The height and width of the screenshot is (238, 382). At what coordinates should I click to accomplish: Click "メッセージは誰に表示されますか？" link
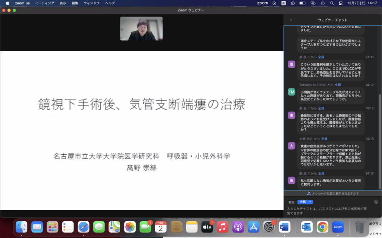tap(332, 193)
